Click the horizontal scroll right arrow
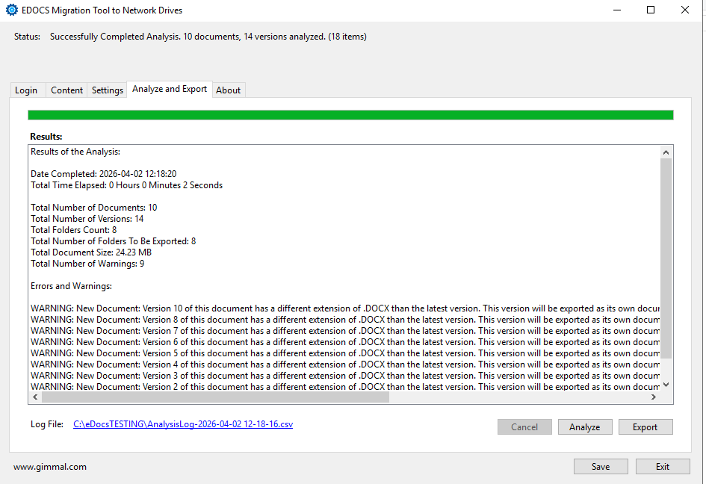Viewport: 706px width, 484px height. [x=654, y=397]
